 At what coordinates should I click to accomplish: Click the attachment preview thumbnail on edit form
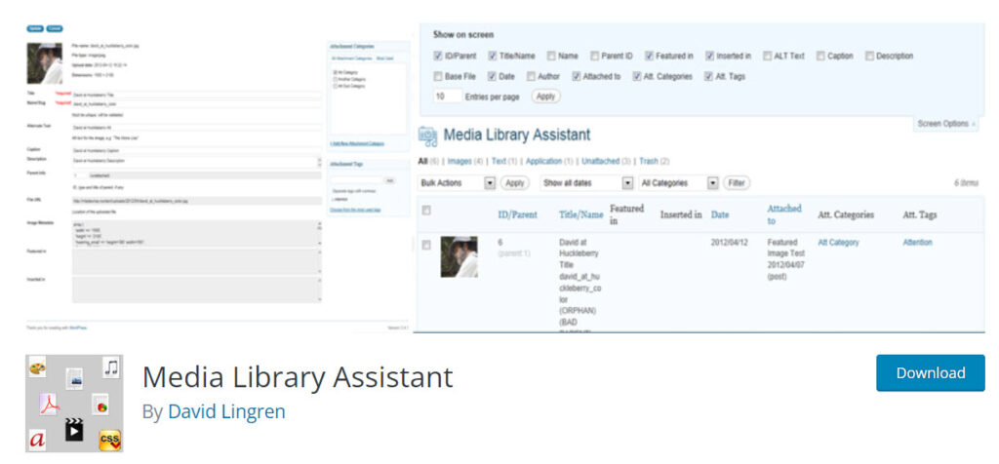tap(45, 63)
